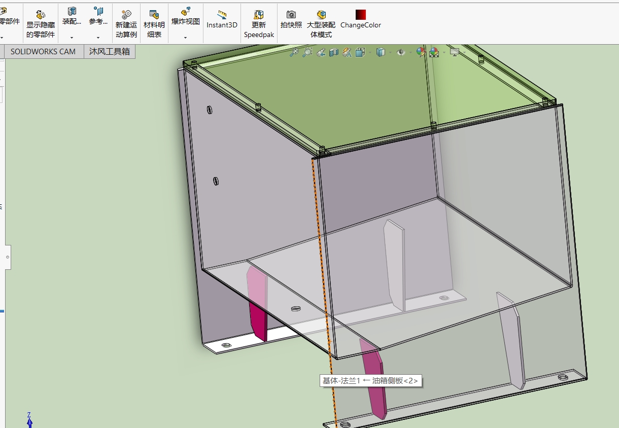Click the Apply Scene icon
The image size is (619, 428).
(434, 52)
